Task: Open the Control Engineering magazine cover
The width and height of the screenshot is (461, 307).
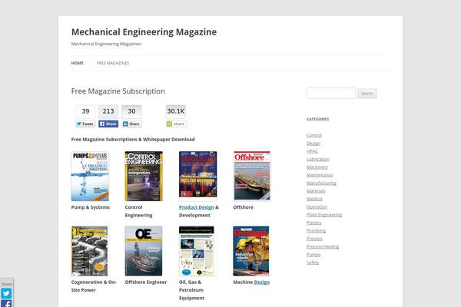Action: (144, 177)
